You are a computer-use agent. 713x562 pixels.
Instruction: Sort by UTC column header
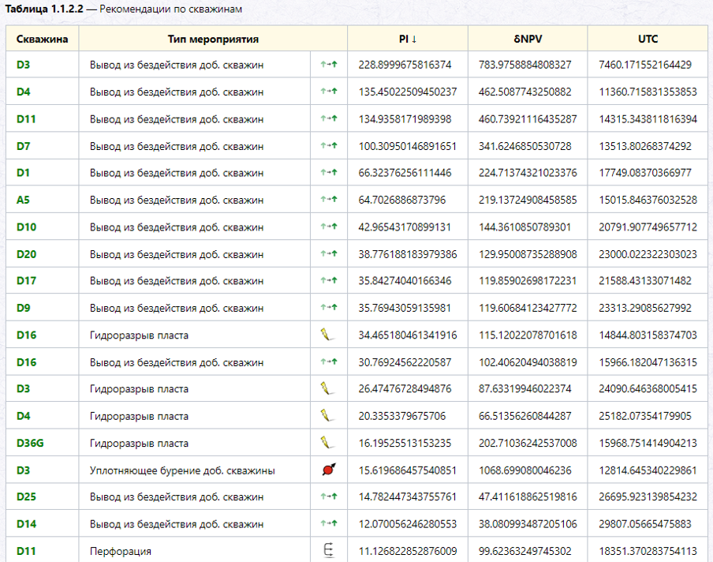648,39
